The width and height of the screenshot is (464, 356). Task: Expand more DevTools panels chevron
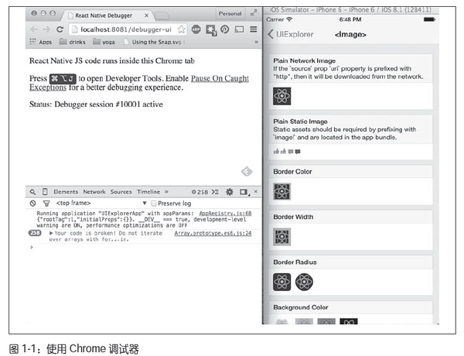(166, 192)
